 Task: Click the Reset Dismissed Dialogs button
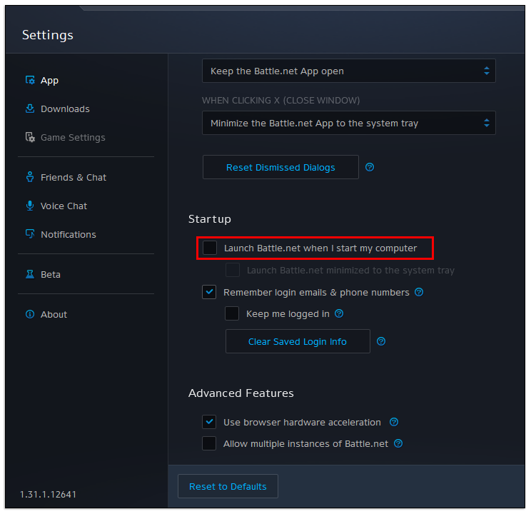click(x=280, y=167)
